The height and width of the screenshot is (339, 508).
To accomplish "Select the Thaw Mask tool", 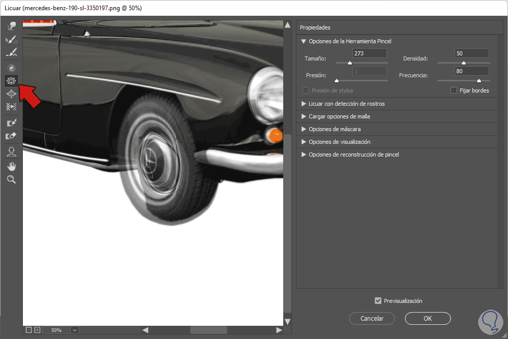I will point(11,136).
